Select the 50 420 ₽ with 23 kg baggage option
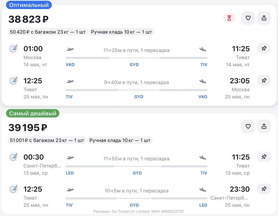 (x=48, y=32)
